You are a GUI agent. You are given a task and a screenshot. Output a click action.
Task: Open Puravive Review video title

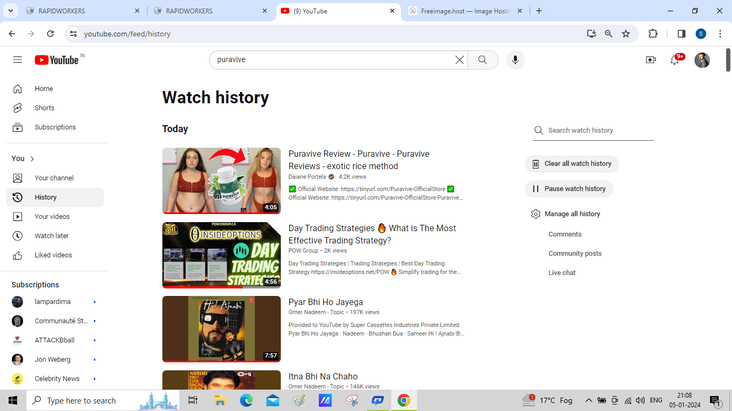click(x=359, y=160)
